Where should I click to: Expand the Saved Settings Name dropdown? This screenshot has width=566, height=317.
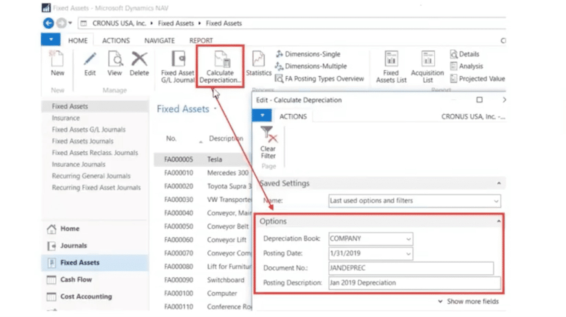click(x=496, y=201)
